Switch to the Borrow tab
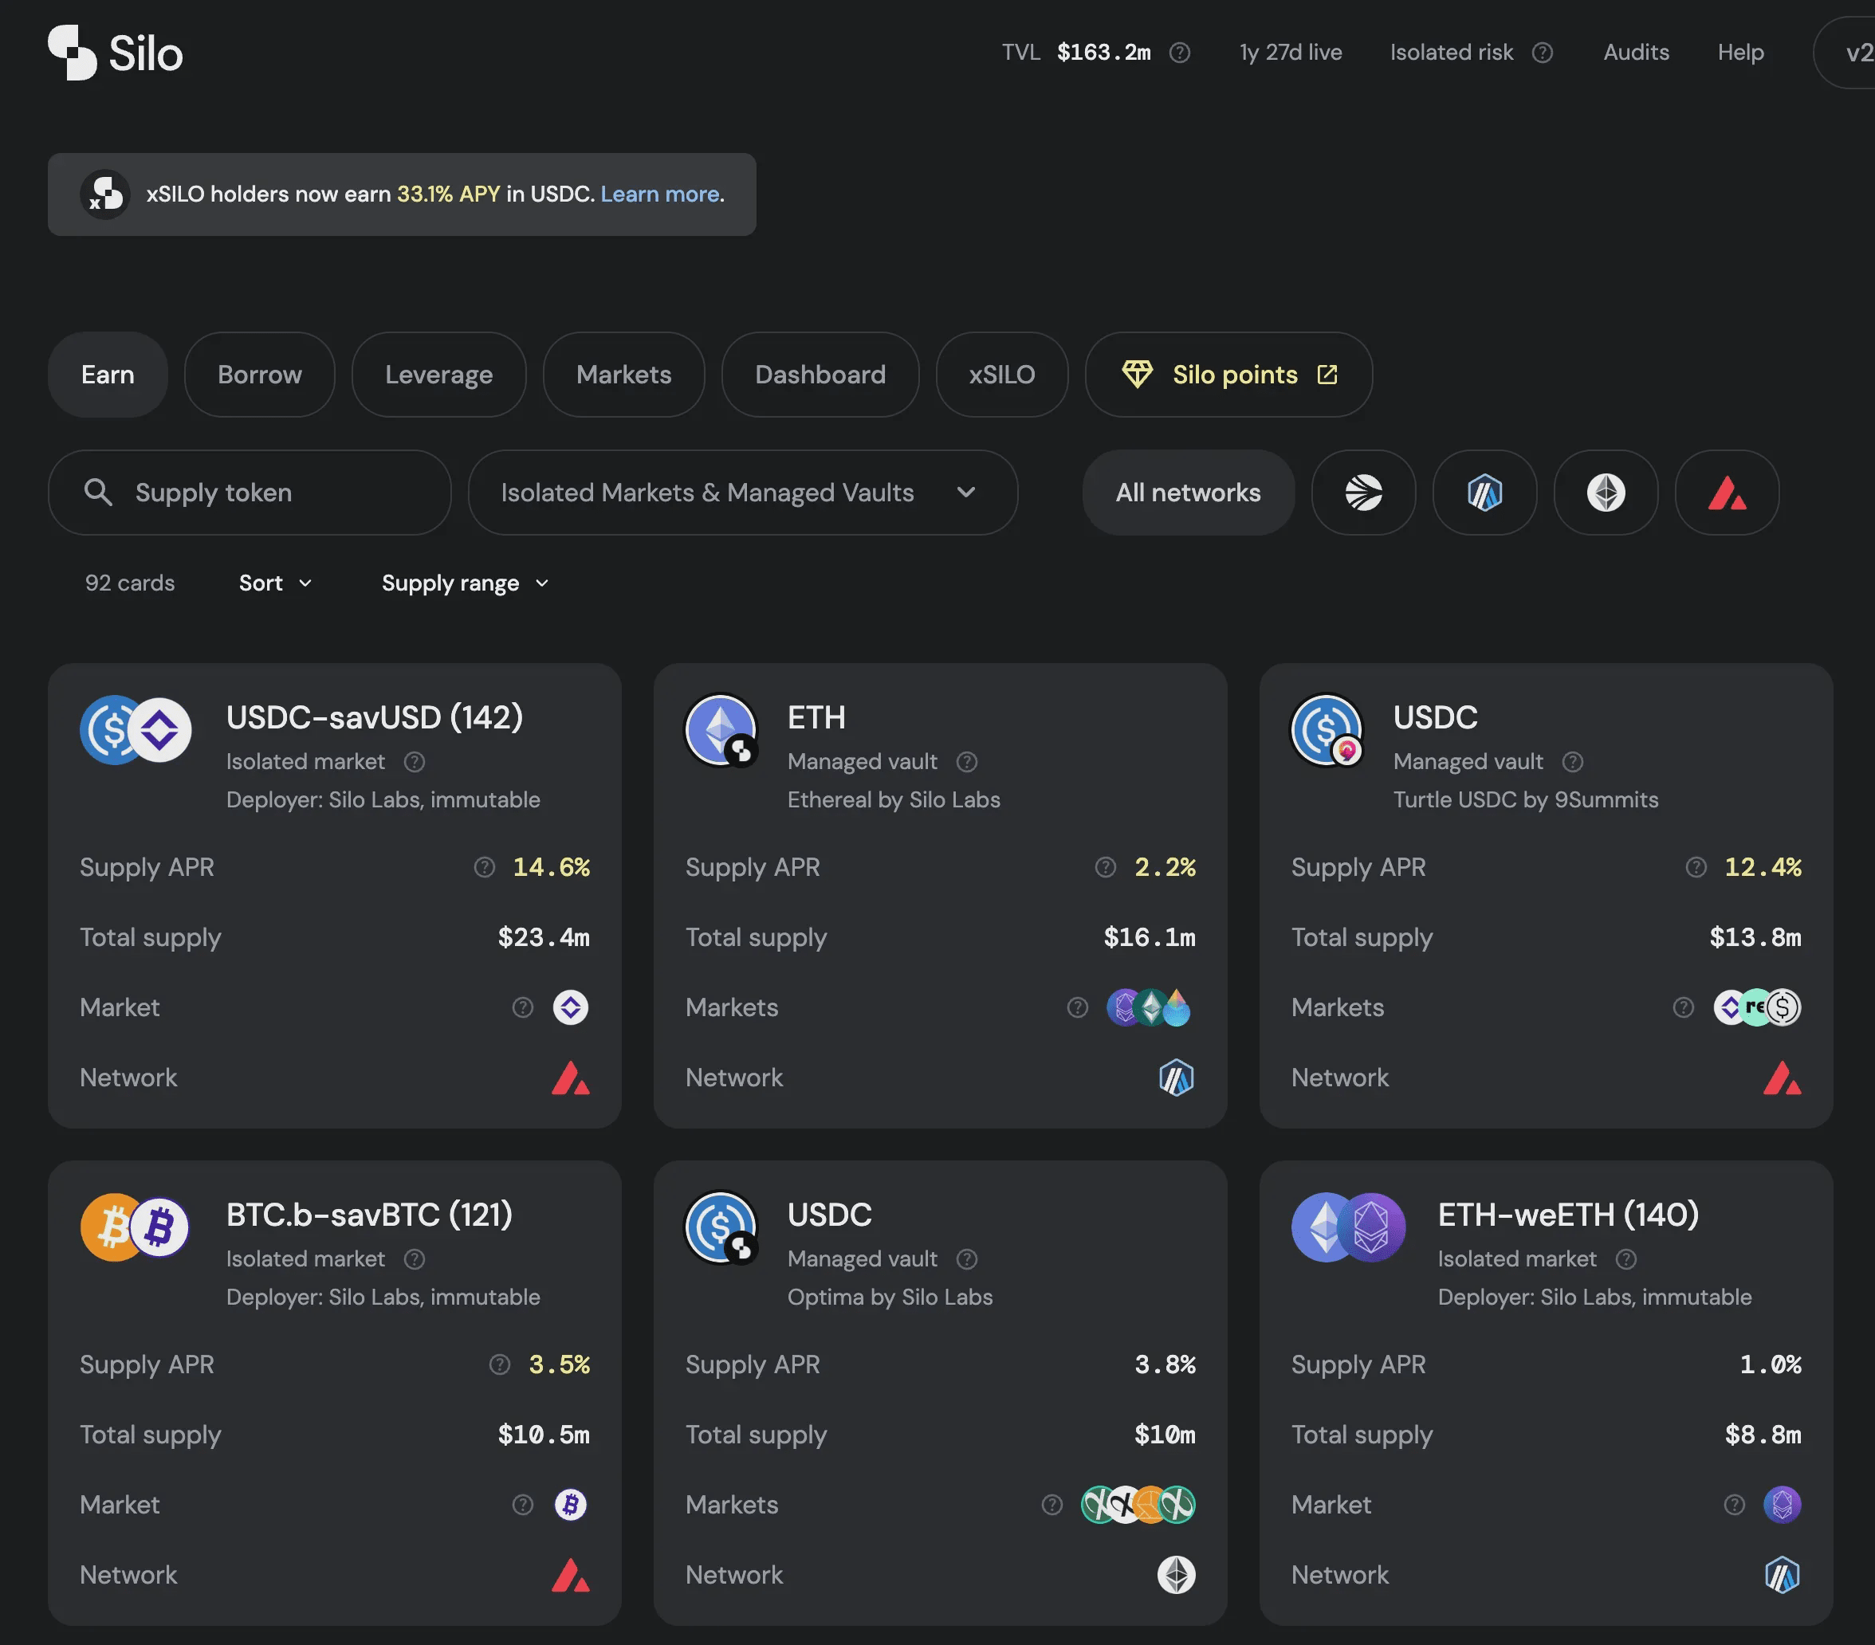The width and height of the screenshot is (1875, 1645). pos(260,375)
